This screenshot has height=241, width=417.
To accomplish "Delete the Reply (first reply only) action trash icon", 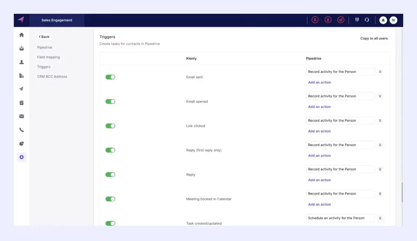I will (x=380, y=145).
